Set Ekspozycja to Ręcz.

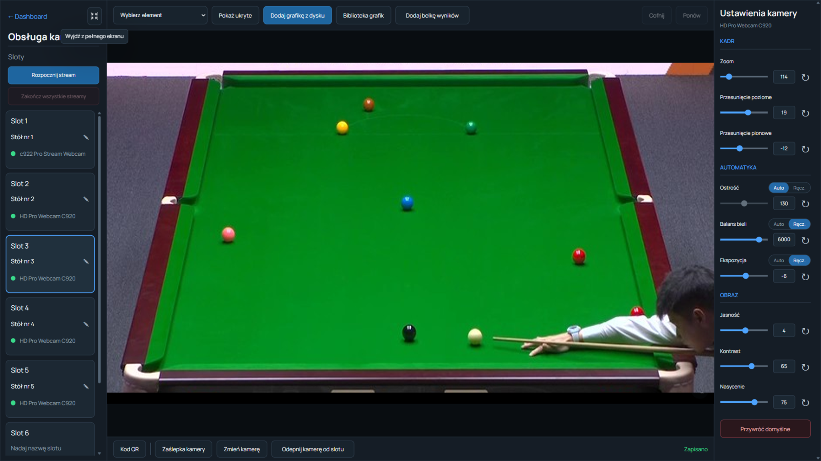click(x=799, y=261)
